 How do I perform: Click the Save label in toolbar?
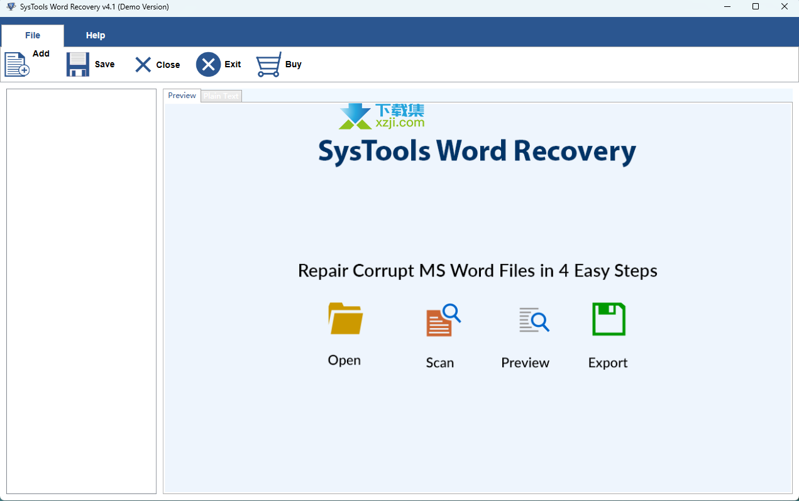point(104,64)
